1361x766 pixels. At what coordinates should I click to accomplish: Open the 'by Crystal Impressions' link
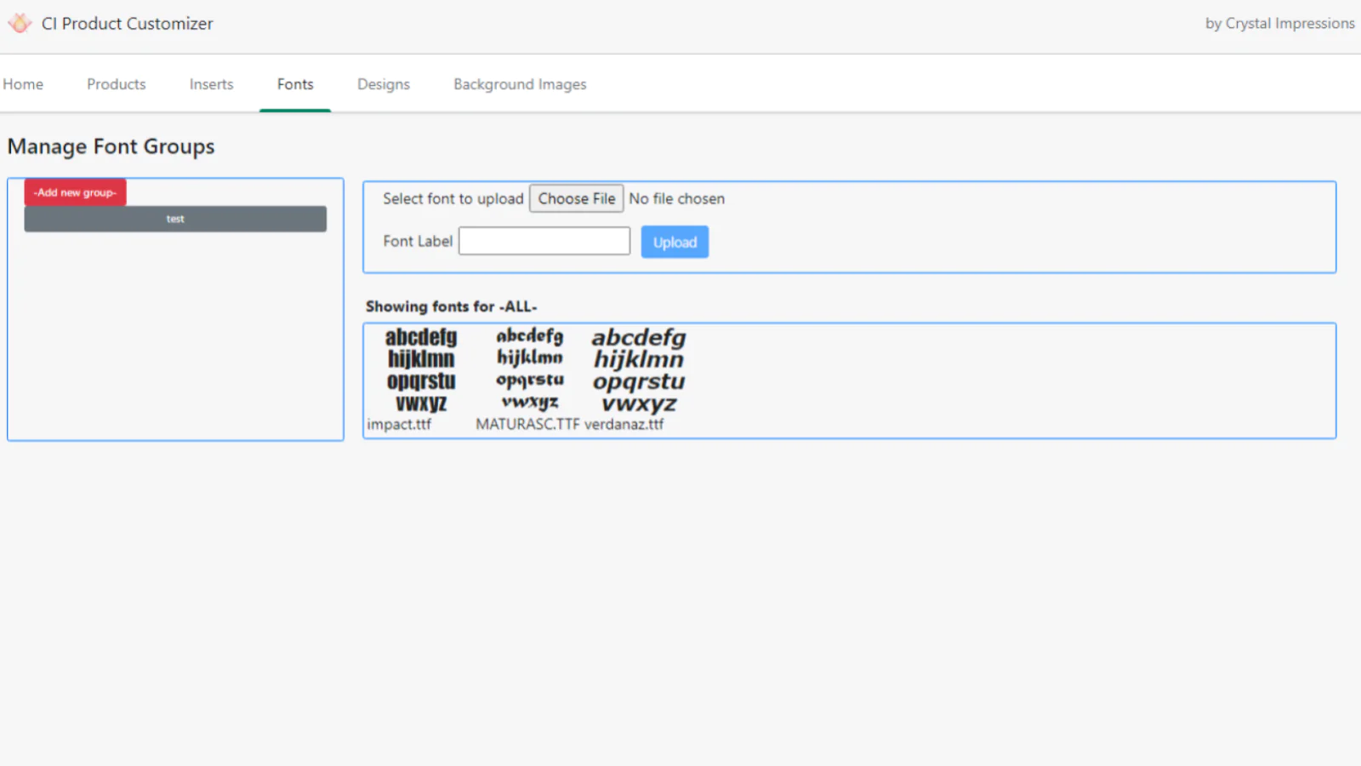pos(1279,24)
